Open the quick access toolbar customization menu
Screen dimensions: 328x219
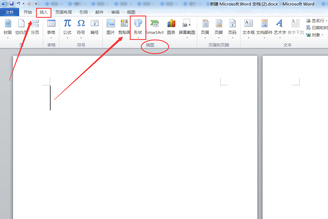pyautogui.click(x=36, y=4)
